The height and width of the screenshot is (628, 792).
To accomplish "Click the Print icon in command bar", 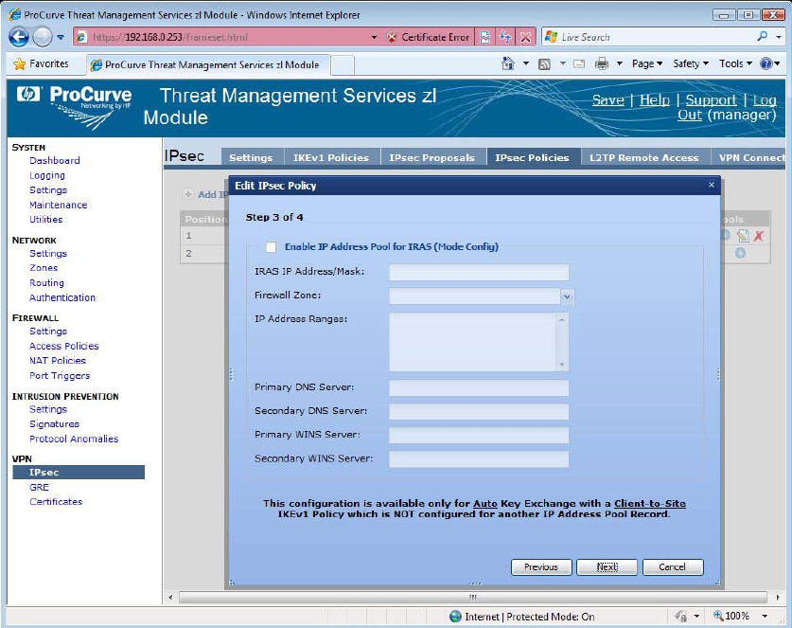I will click(x=602, y=63).
